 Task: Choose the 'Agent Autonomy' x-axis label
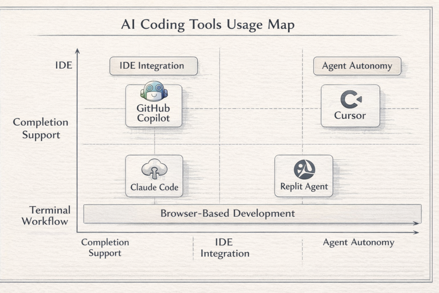(358, 242)
